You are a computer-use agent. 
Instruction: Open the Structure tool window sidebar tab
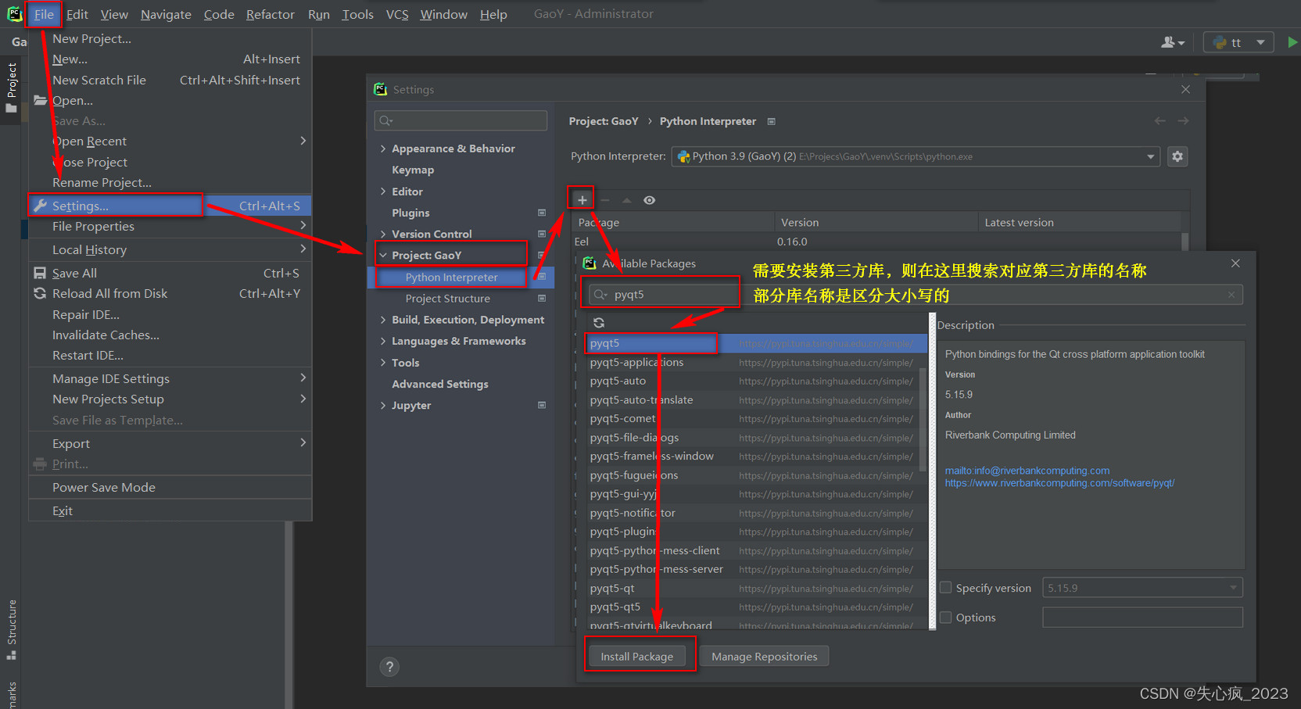pyautogui.click(x=11, y=629)
